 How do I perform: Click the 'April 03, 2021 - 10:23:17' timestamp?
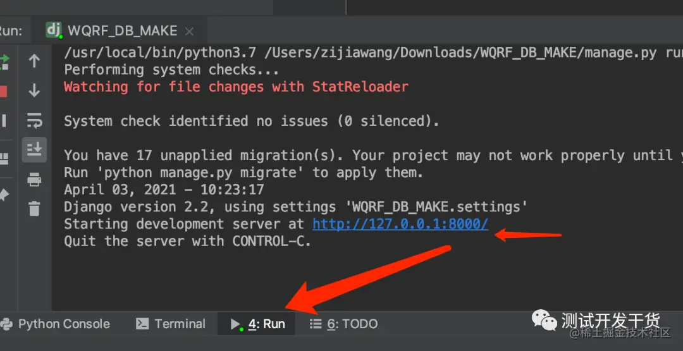164,190
